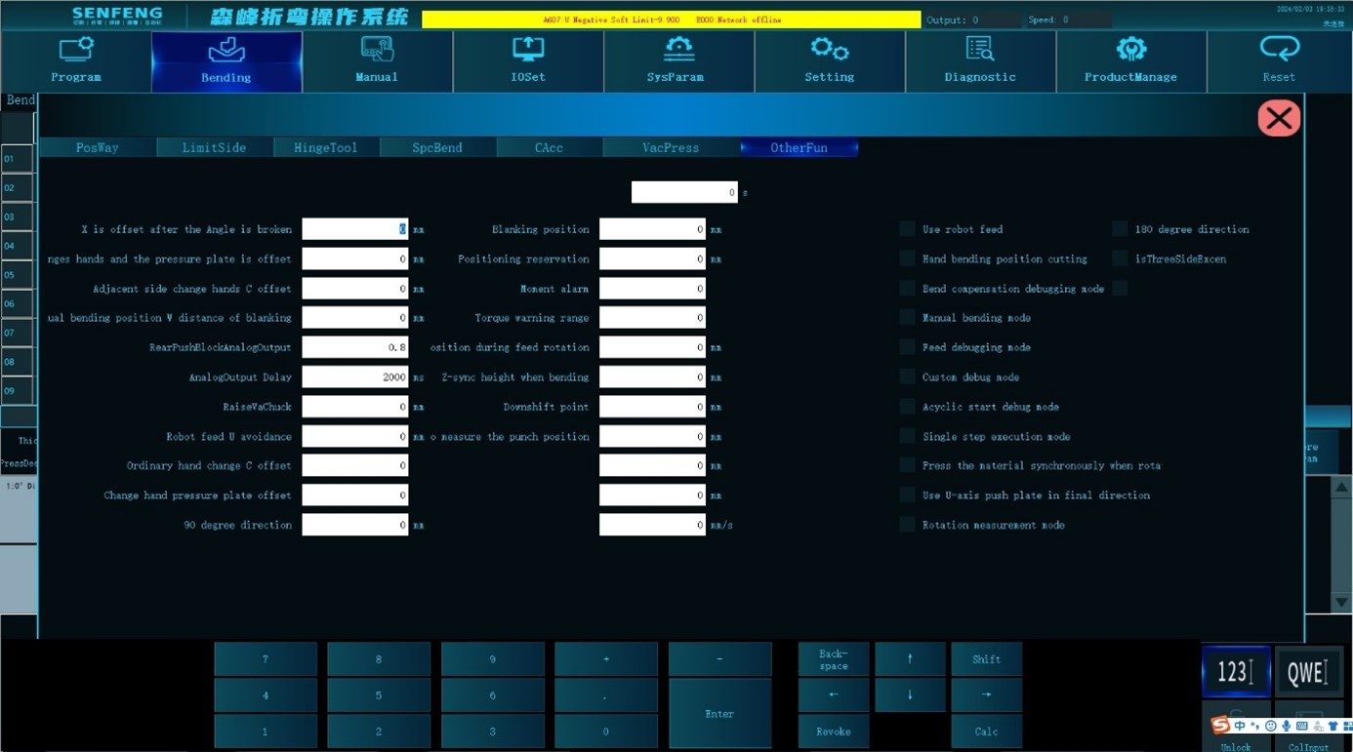Click the Enter key on keypad

(719, 714)
